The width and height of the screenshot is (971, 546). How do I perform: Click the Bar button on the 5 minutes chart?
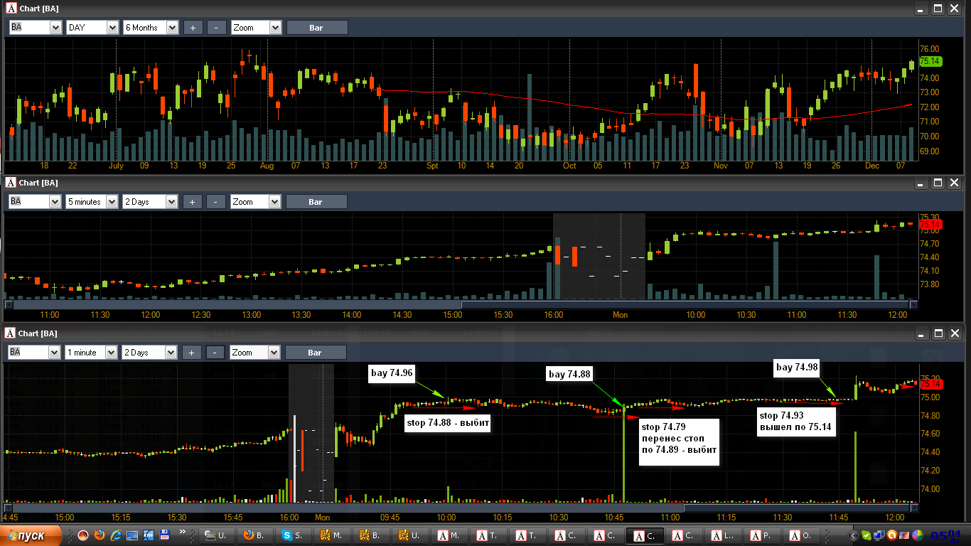[316, 202]
